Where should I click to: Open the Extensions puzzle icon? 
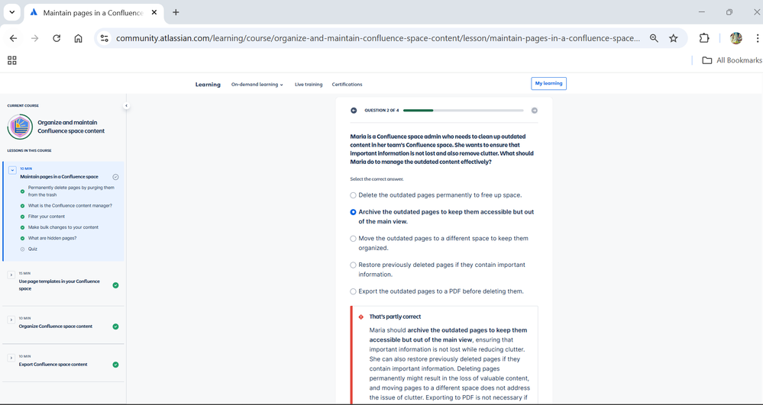[x=704, y=38]
